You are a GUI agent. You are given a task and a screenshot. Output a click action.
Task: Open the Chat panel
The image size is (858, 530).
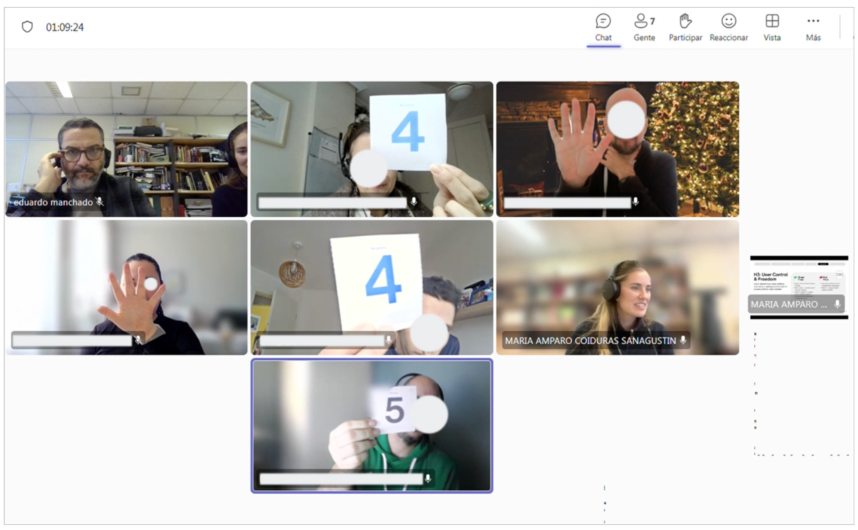603,28
